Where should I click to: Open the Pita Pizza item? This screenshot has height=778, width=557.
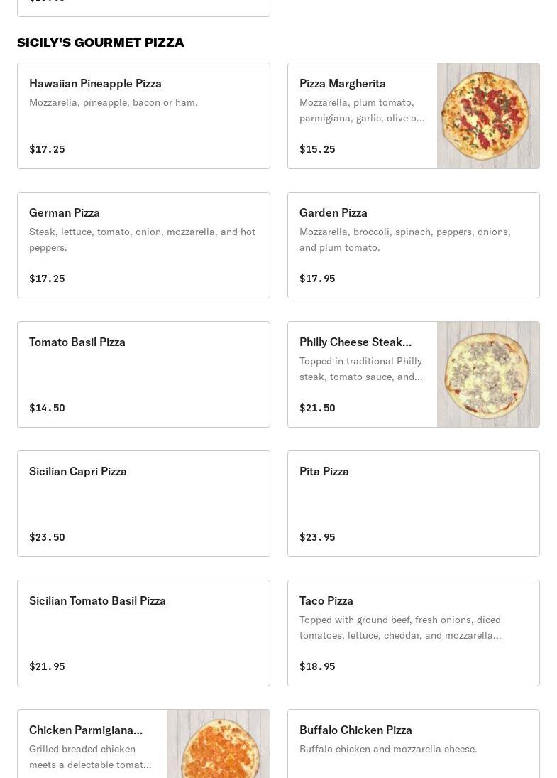(413, 504)
